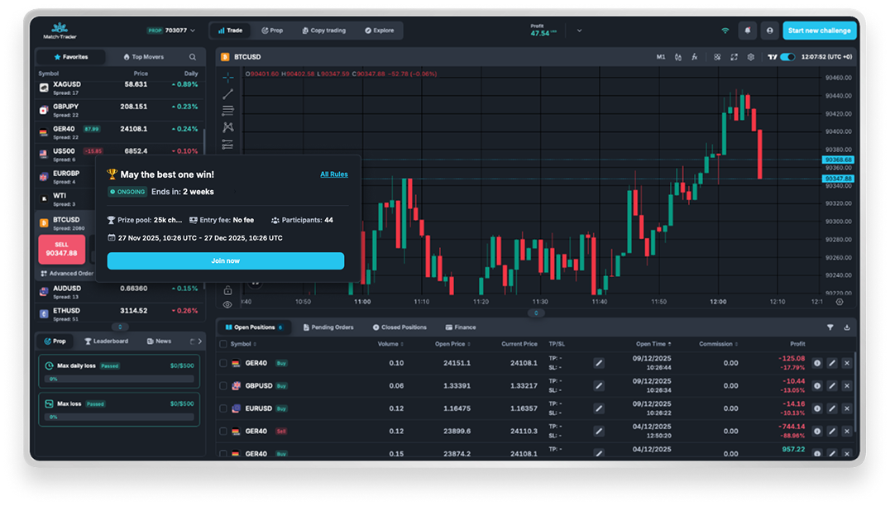
Task: Open chart settings gear icon
Action: (x=750, y=57)
